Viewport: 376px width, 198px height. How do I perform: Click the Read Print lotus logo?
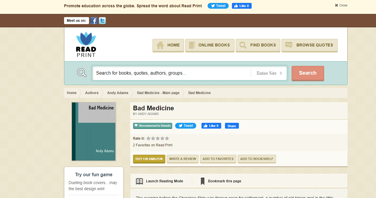coord(86,44)
